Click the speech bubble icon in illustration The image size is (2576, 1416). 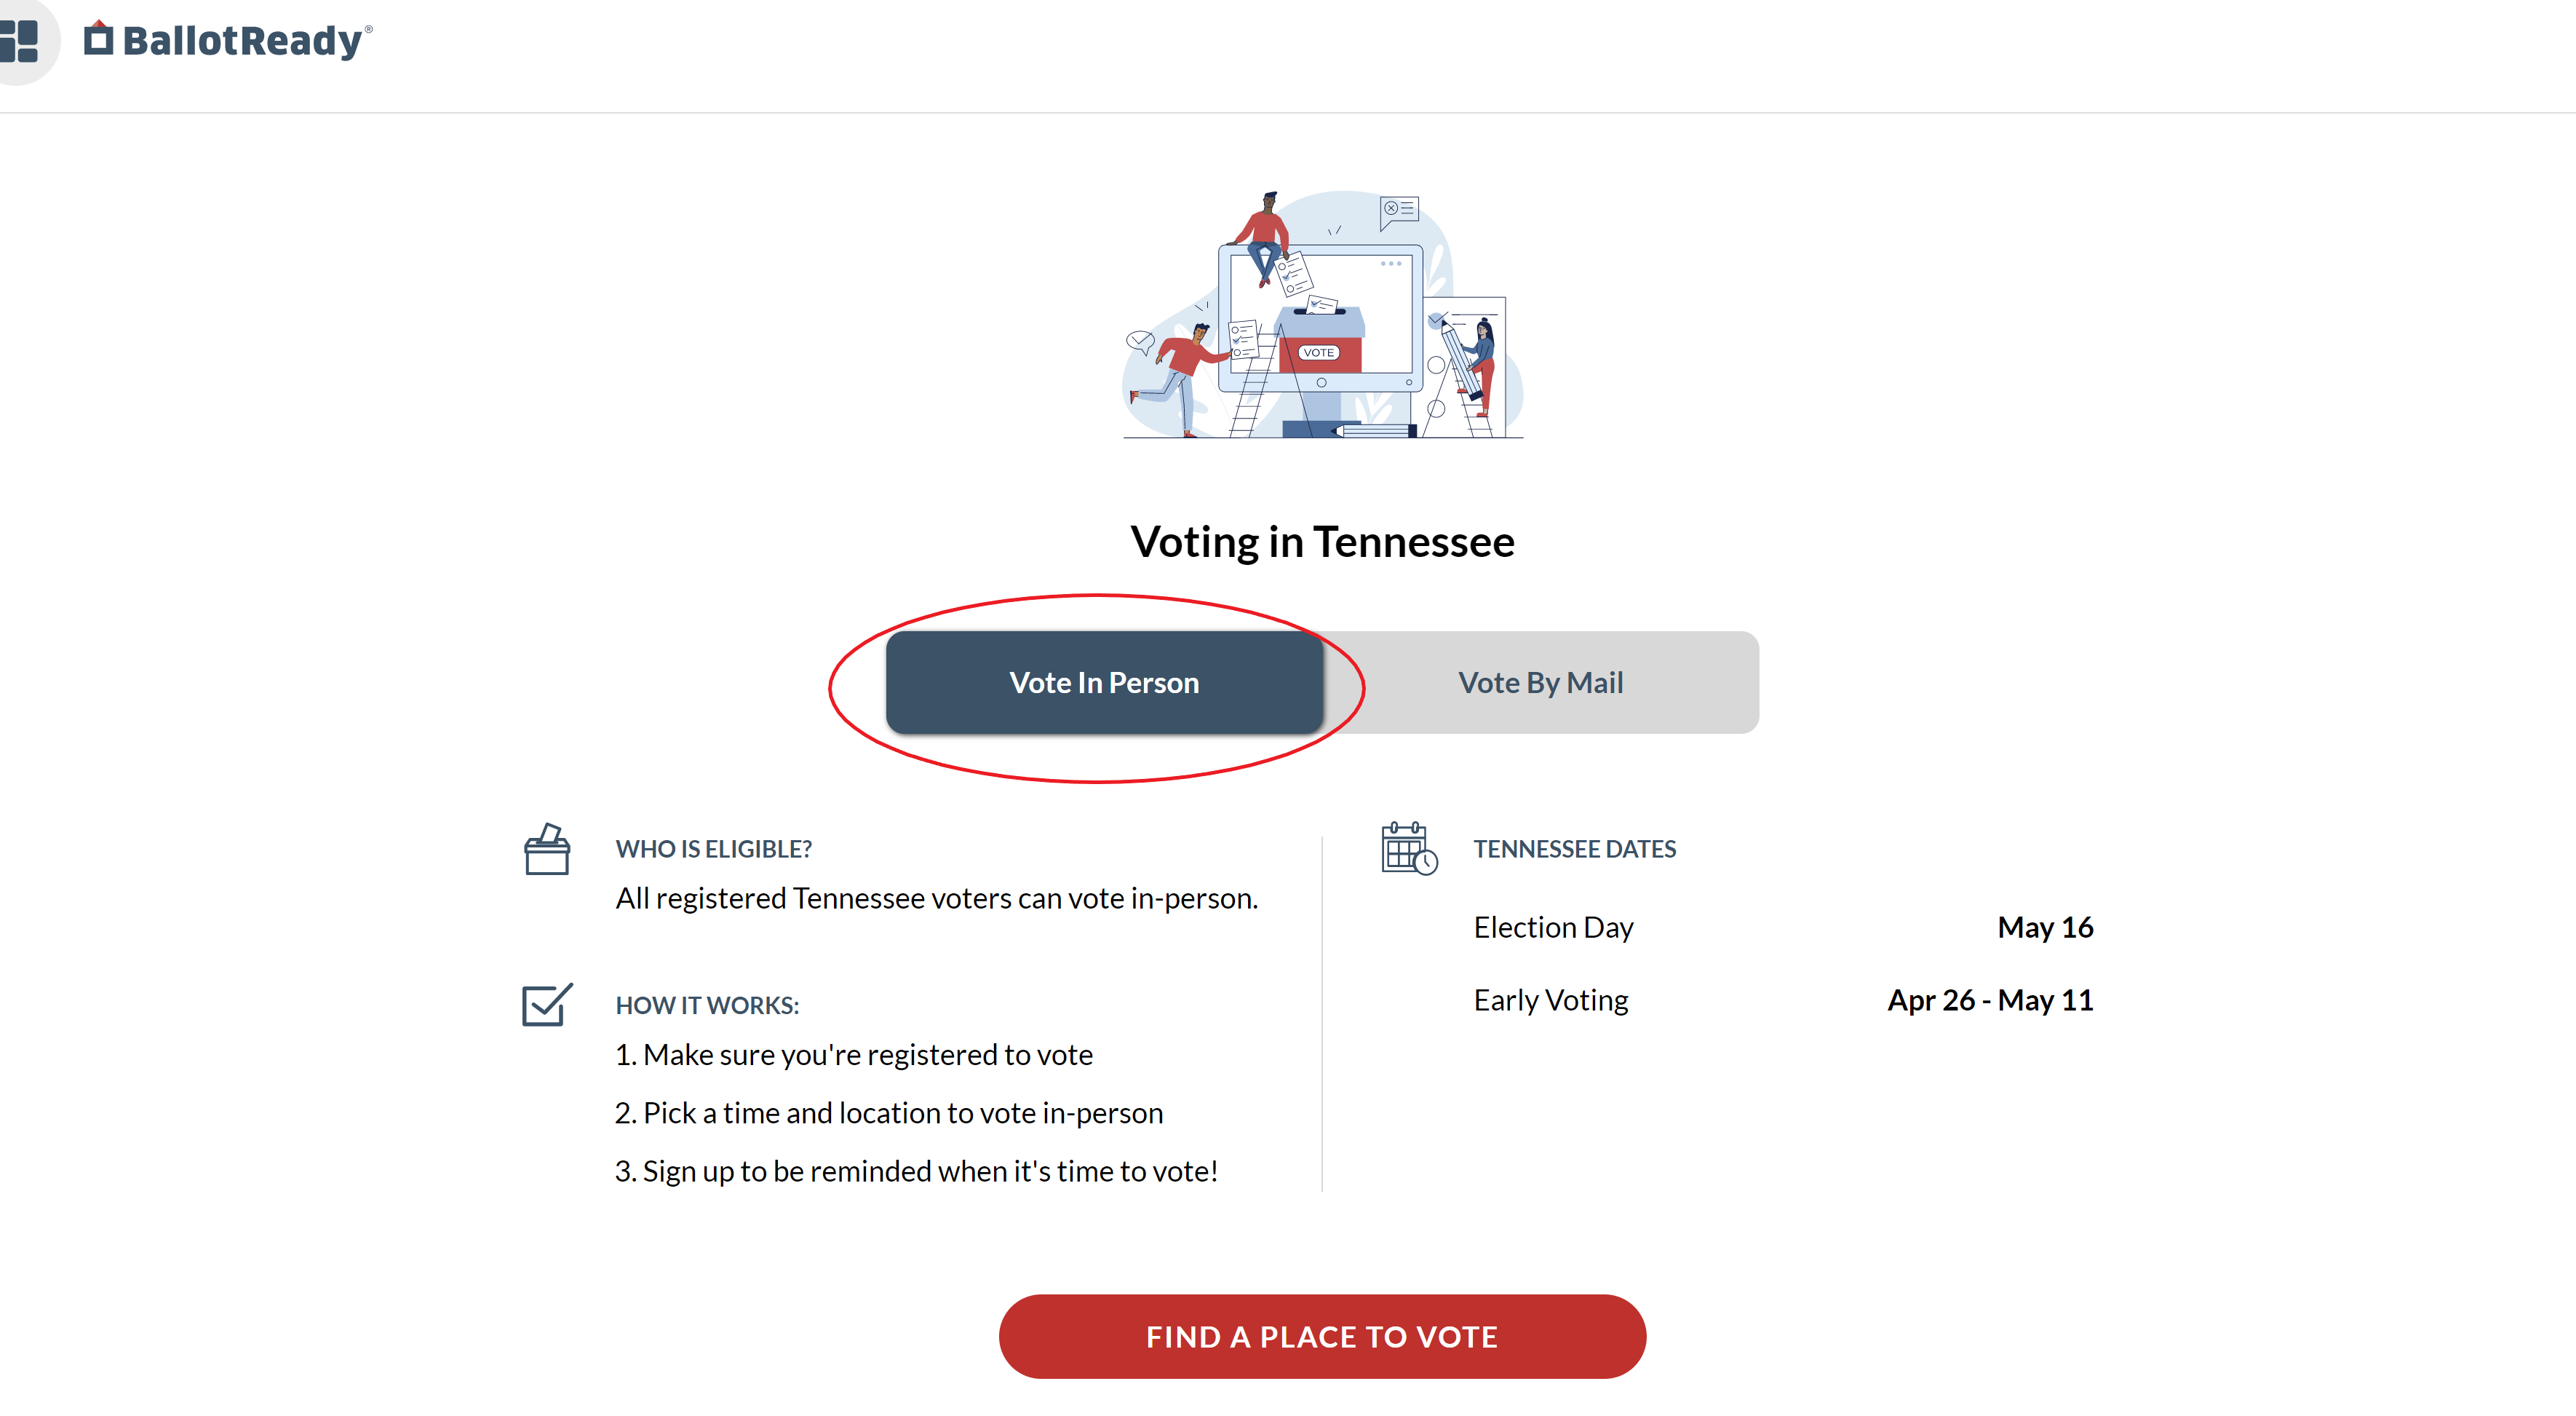(x=1399, y=210)
